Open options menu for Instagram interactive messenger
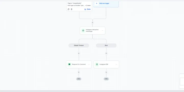The width and height of the screenshot is (184, 92). click(x=102, y=30)
